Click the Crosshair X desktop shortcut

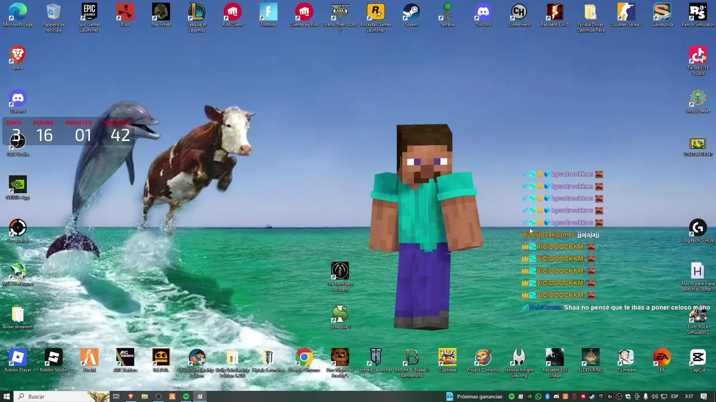(18, 232)
